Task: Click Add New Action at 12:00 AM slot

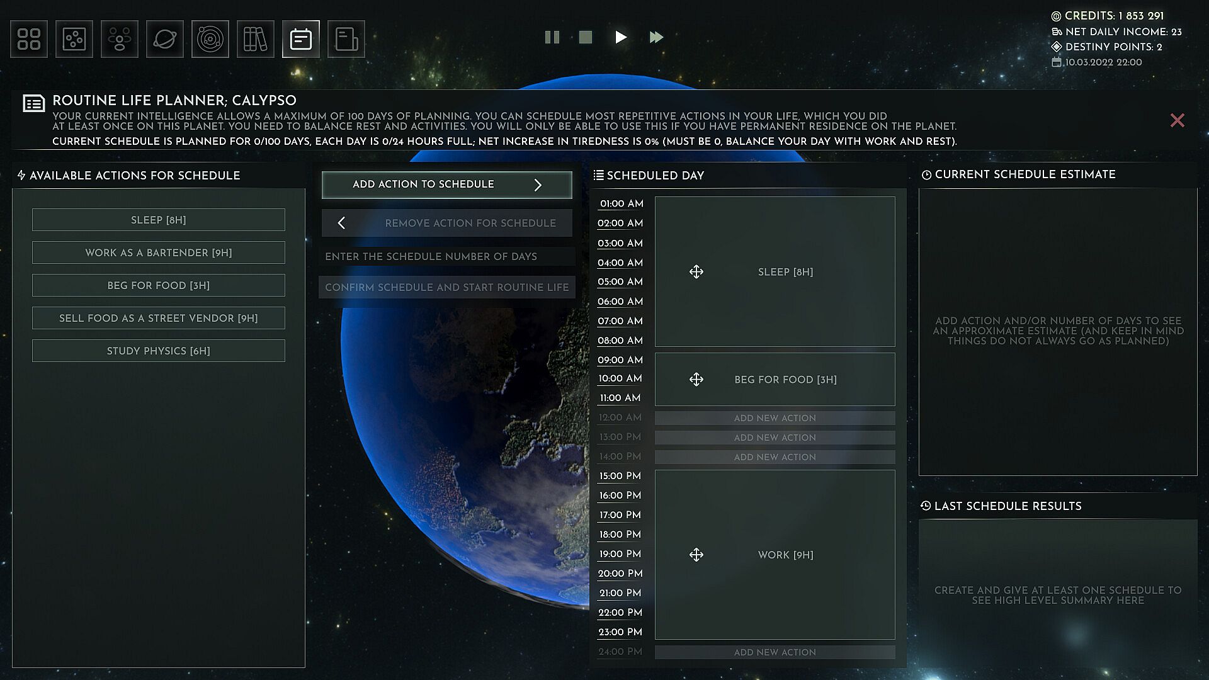Action: pos(775,418)
